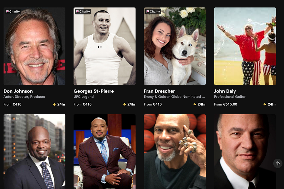Click the From €615.00 price text

point(226,104)
